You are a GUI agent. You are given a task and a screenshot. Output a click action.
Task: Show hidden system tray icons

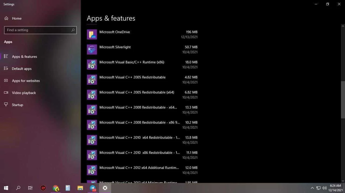coord(312,188)
